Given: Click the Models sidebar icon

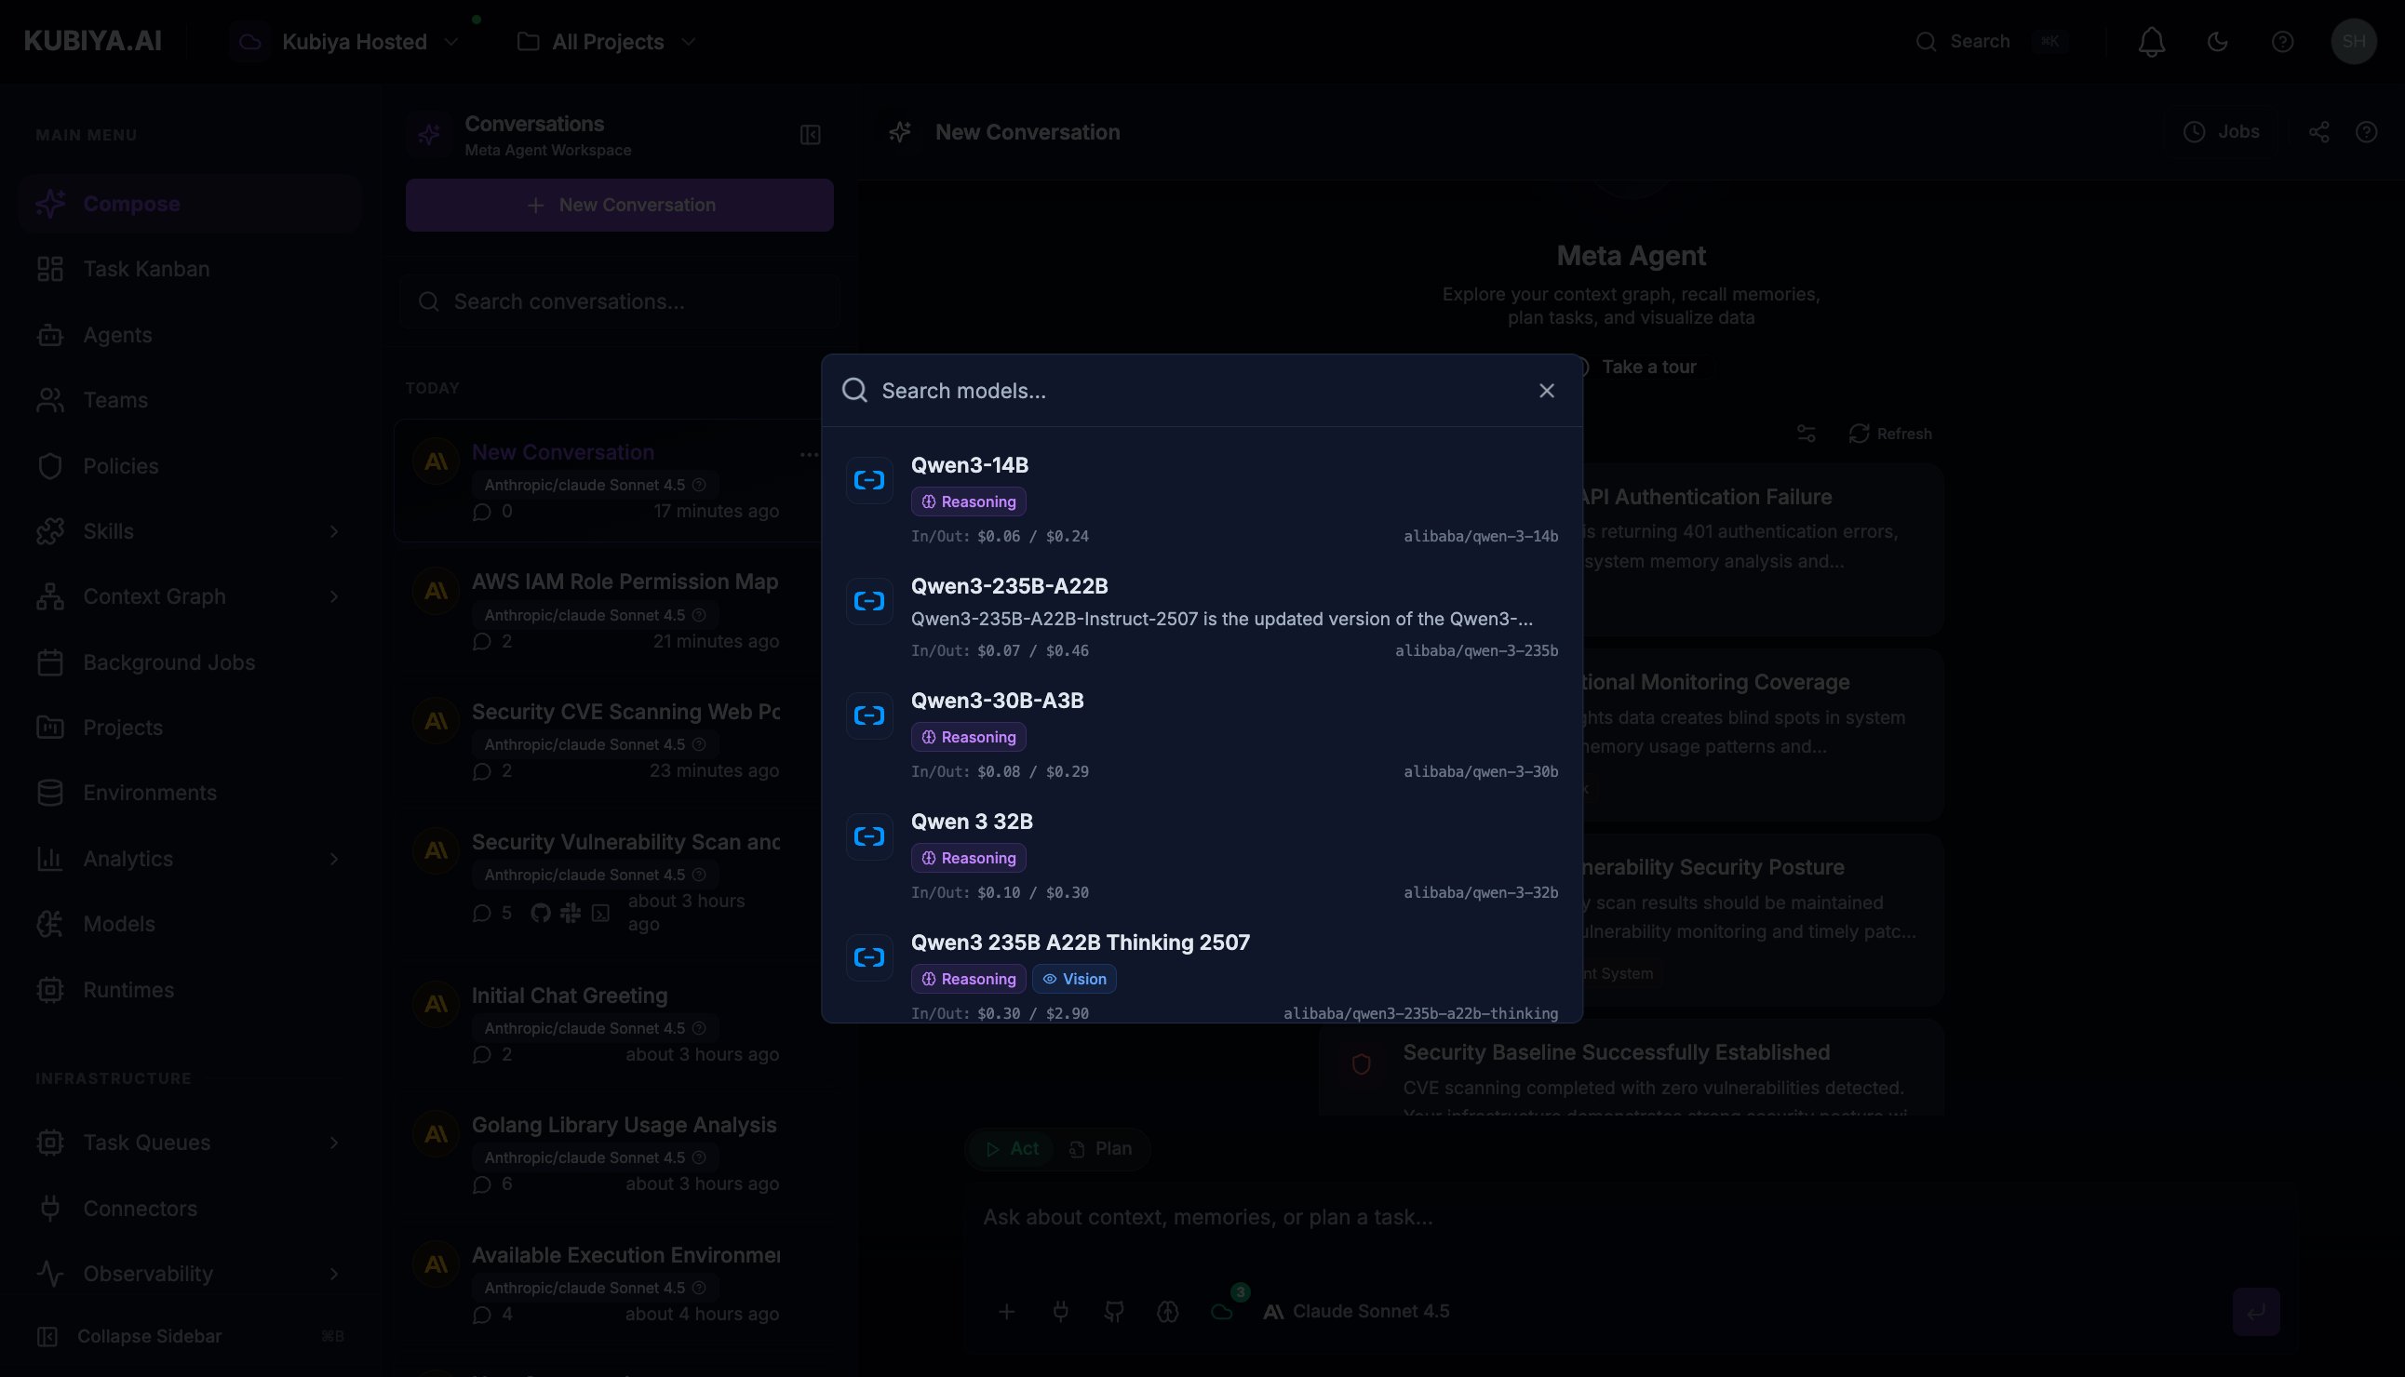Looking at the screenshot, I should (50, 924).
